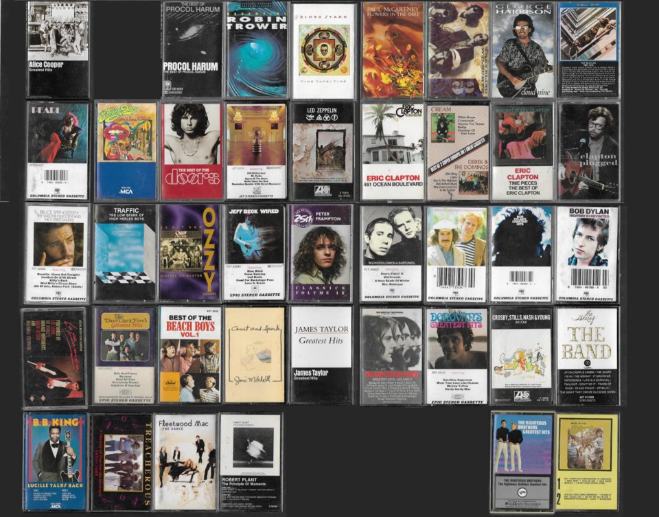Select The Best of the Doors cassette

(192, 151)
